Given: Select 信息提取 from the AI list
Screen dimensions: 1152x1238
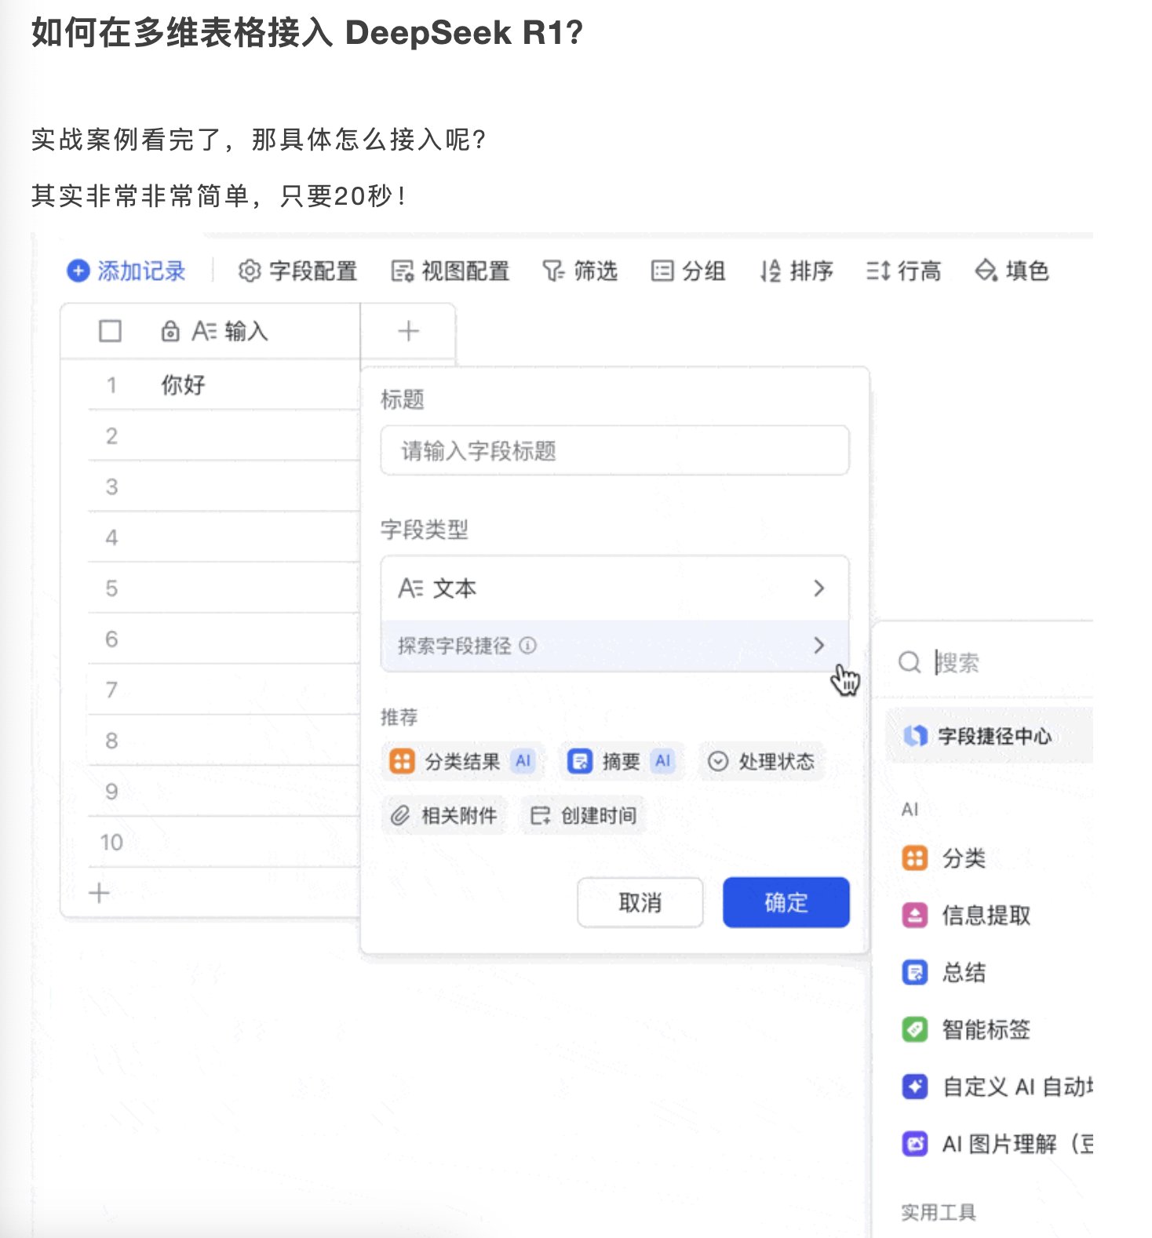Looking at the screenshot, I should [985, 915].
